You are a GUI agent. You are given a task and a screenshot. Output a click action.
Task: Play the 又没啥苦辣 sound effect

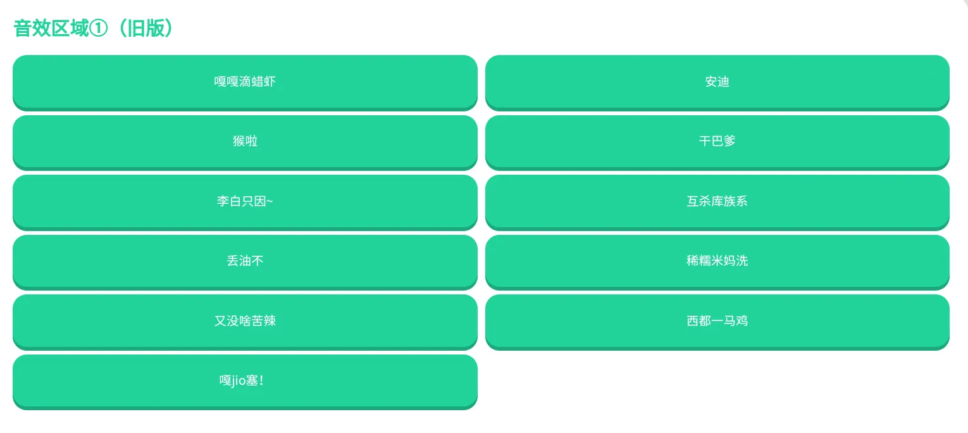tap(245, 321)
